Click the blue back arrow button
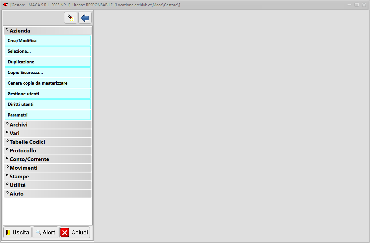Viewport: 370px width, 243px height. (x=85, y=18)
